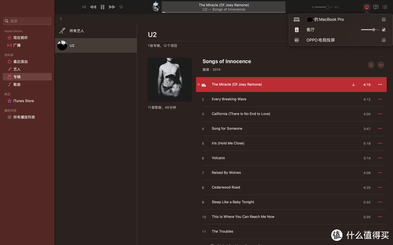This screenshot has width=393, height=245.
Task: Select the U2 artist row
Action: (96, 45)
